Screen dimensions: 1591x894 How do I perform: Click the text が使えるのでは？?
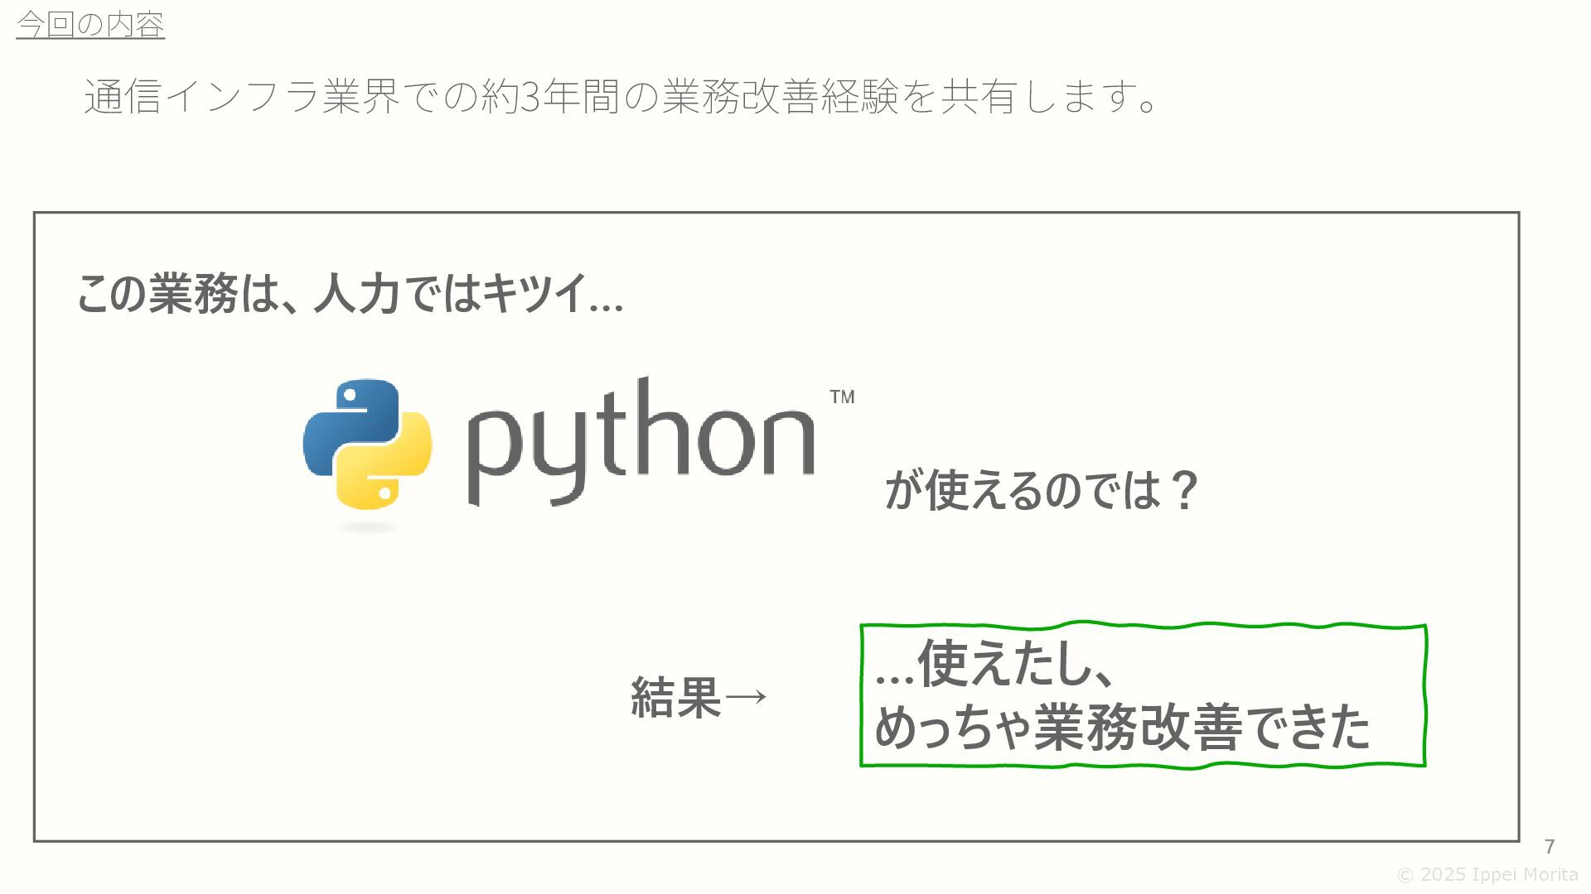coord(1041,490)
